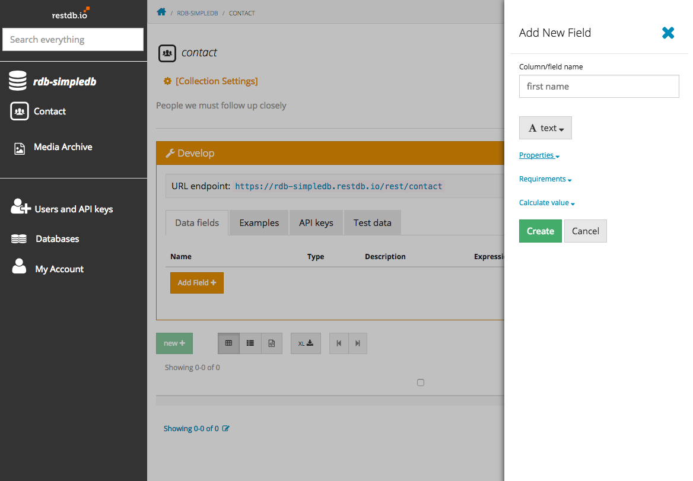The width and height of the screenshot is (693, 481).
Task: Open the Collection Settings link
Action: click(217, 81)
